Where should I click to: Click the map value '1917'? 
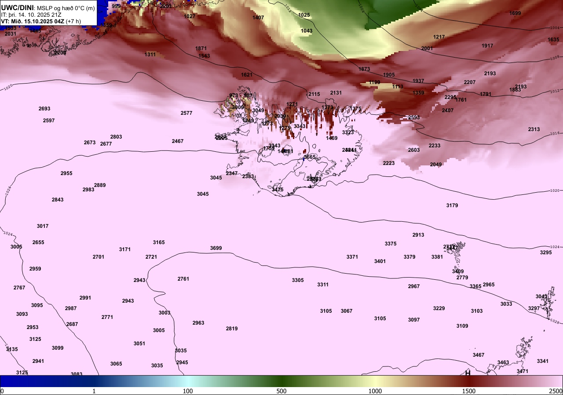coord(487,46)
